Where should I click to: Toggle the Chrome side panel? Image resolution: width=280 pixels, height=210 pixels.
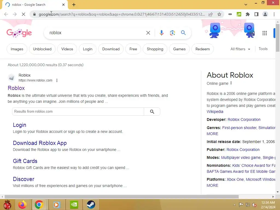click(256, 14)
